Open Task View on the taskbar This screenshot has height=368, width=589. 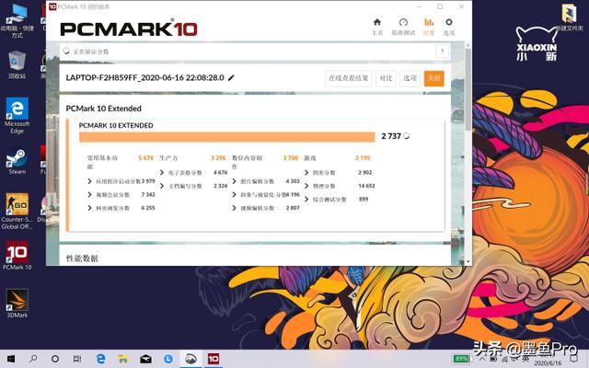pos(77,359)
